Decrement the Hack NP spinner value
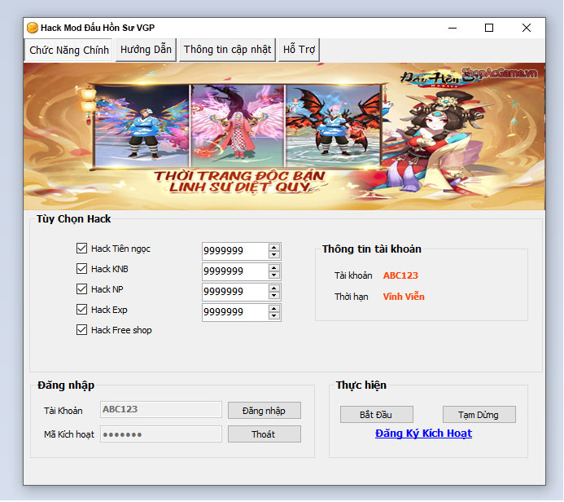The height and width of the screenshot is (502, 564). tap(274, 296)
